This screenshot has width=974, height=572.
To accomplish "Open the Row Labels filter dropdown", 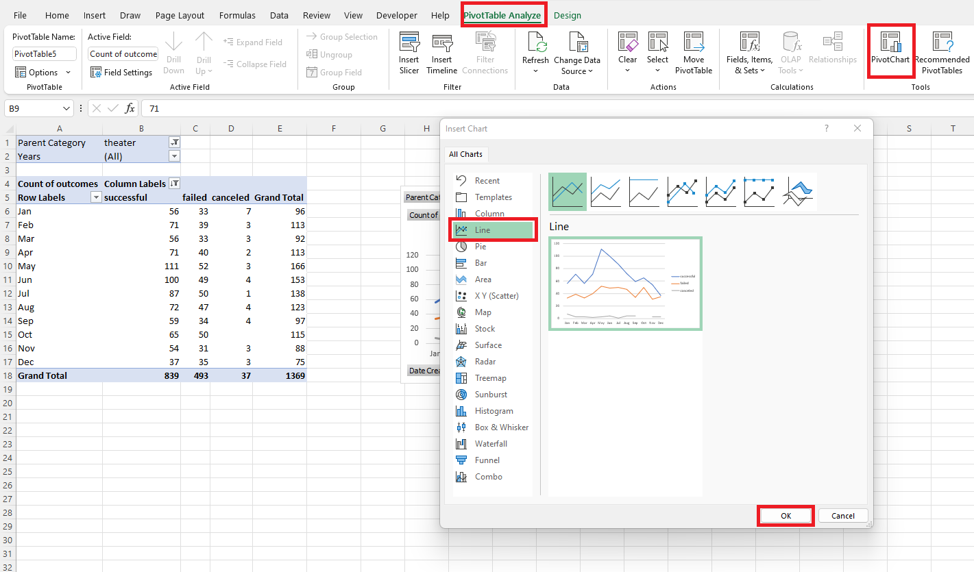I will tap(95, 197).
